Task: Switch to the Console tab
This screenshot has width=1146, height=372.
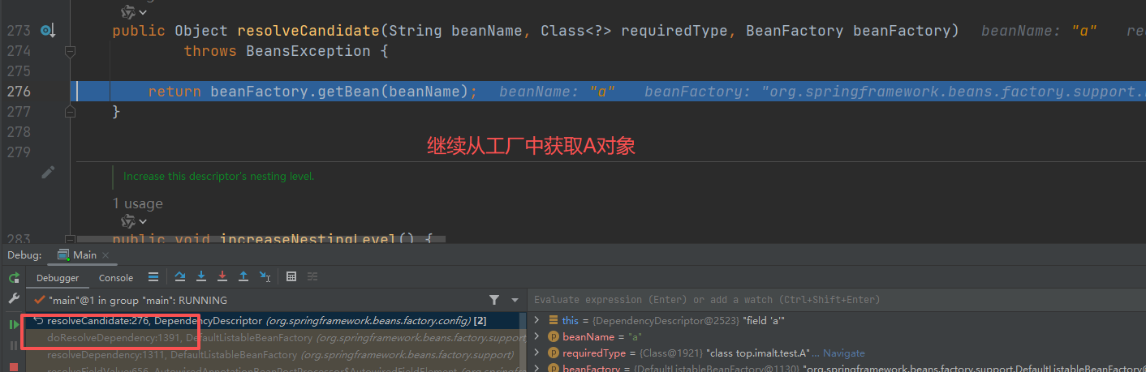Action: tap(116, 278)
